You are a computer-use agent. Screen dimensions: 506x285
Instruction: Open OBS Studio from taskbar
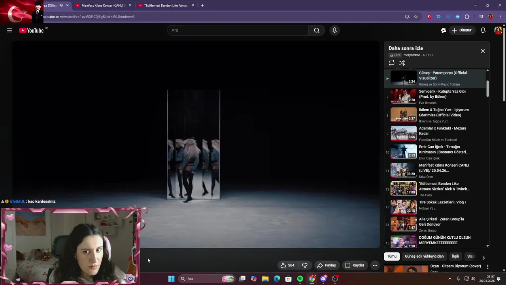point(335,279)
